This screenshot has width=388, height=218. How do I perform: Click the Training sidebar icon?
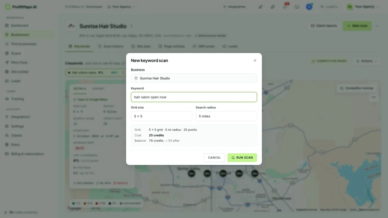[7, 99]
